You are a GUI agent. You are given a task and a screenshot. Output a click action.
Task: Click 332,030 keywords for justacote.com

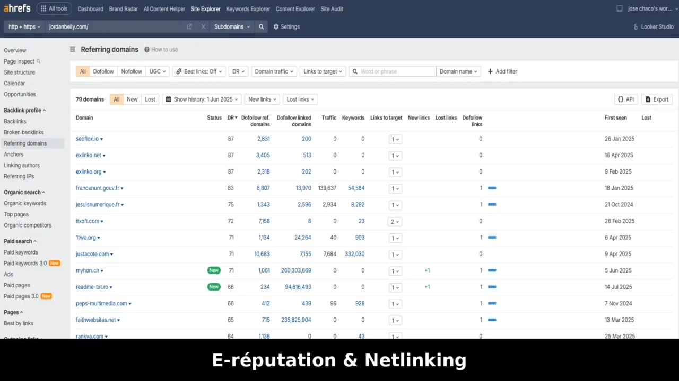pos(354,254)
